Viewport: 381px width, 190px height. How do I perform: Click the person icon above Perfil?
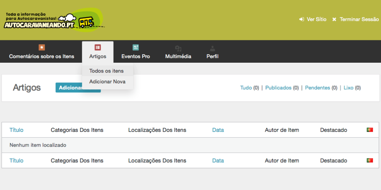(213, 48)
